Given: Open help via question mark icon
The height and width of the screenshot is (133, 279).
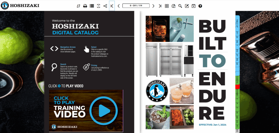Looking at the screenshot, I should [200, 6].
